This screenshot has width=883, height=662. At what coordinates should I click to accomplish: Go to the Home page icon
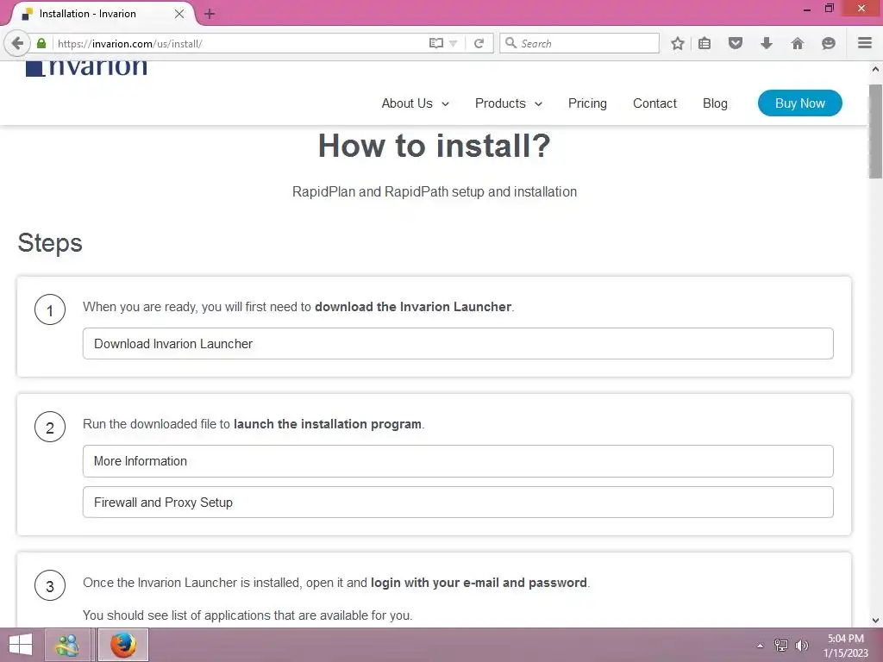coord(798,43)
